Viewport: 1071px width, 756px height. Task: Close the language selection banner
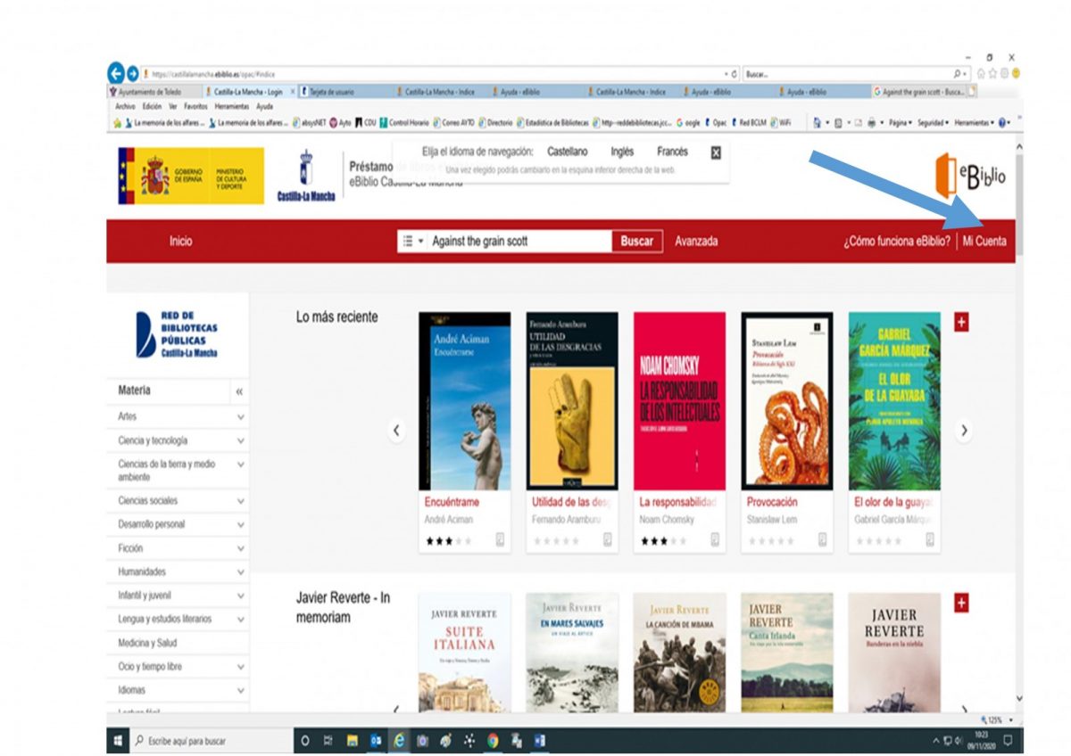(715, 152)
